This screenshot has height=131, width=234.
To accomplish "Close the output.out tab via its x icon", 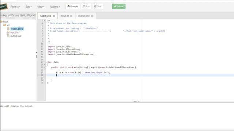I will tap(92, 16).
